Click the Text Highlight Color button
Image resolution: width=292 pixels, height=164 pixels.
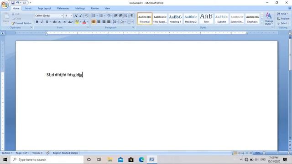(77, 22)
